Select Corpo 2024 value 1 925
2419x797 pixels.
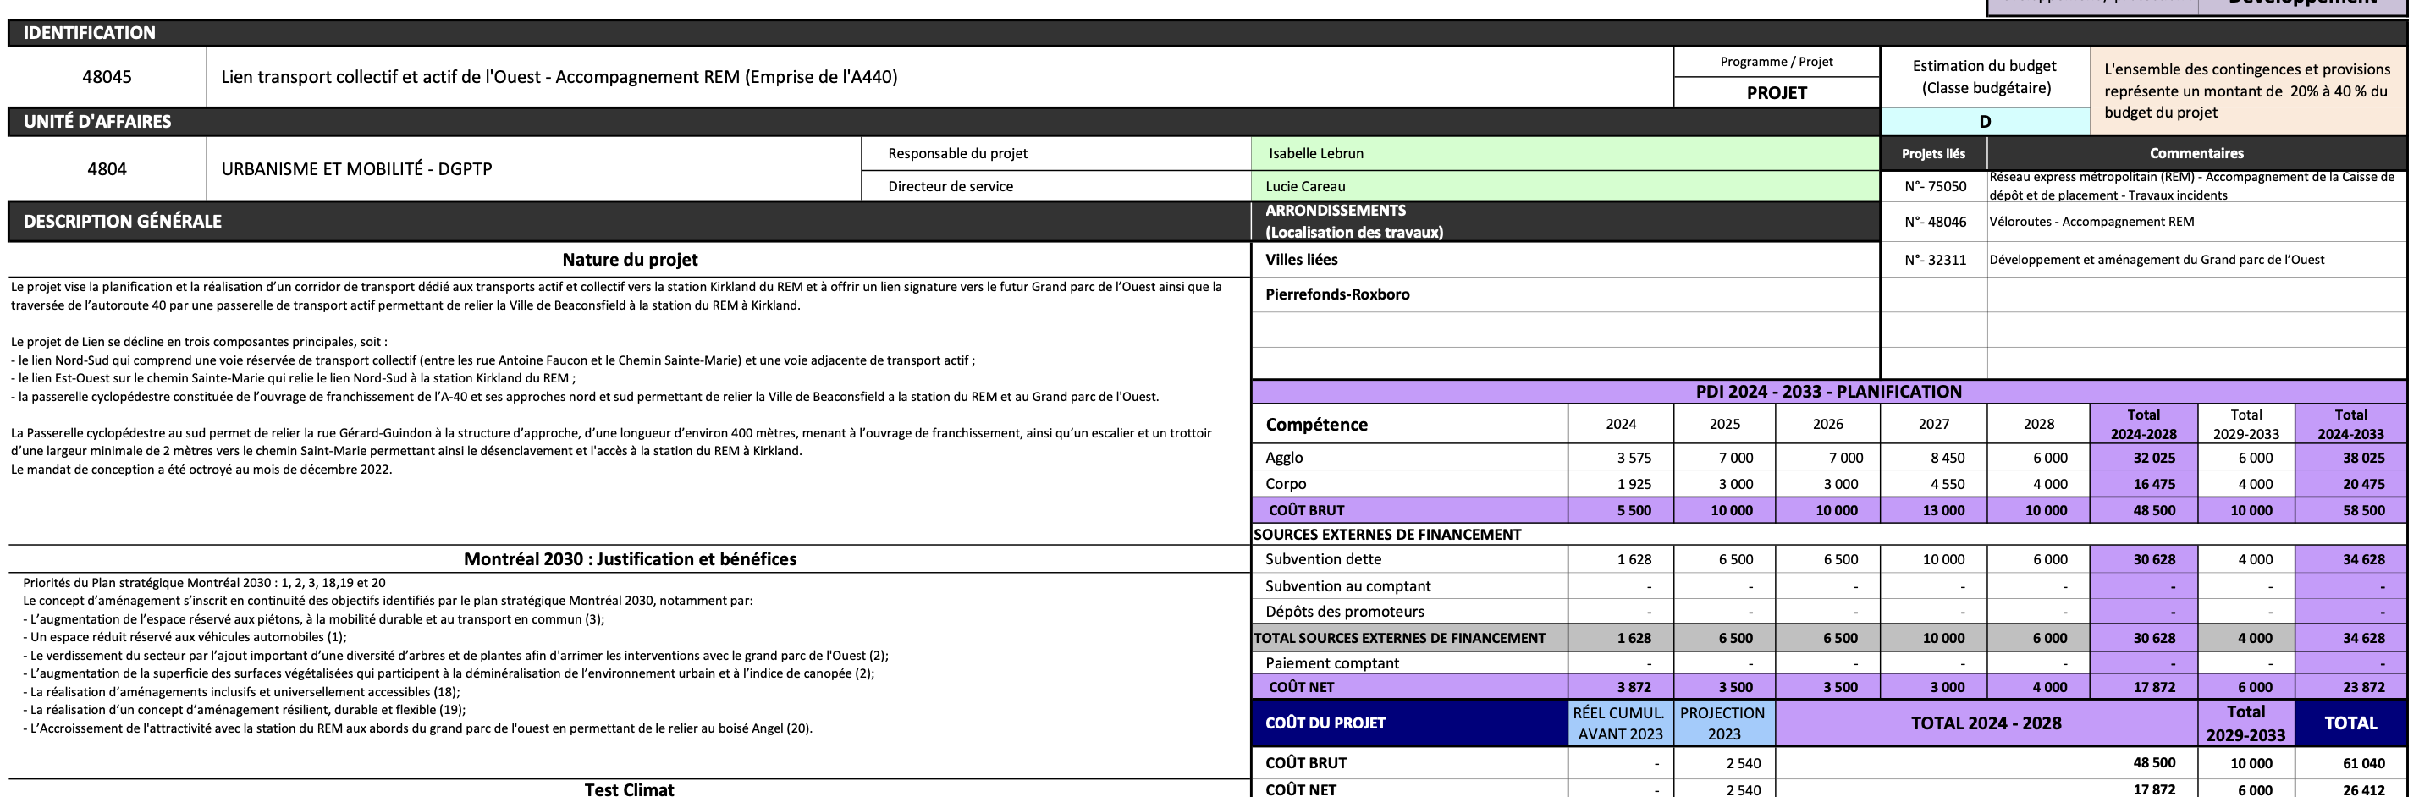point(1634,485)
